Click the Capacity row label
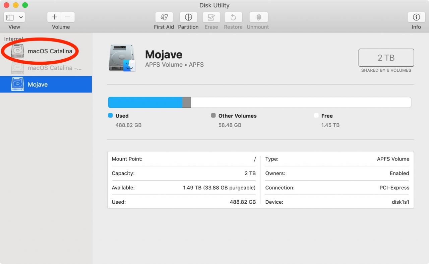This screenshot has height=264, width=429. tap(123, 173)
